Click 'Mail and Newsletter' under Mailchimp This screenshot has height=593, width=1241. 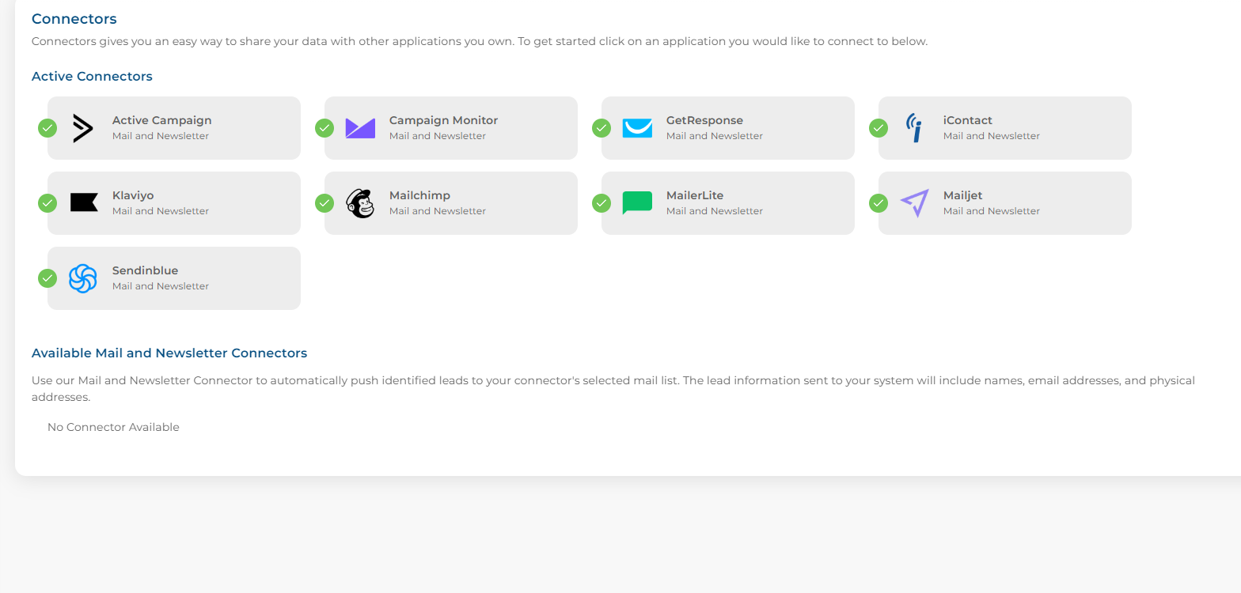click(438, 211)
